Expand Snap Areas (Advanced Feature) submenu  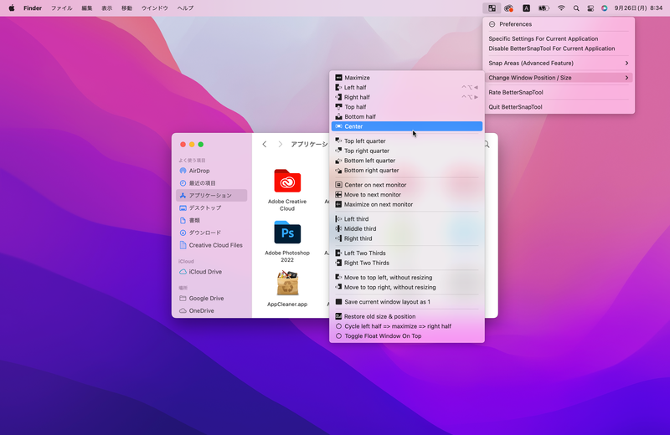pyautogui.click(x=559, y=64)
